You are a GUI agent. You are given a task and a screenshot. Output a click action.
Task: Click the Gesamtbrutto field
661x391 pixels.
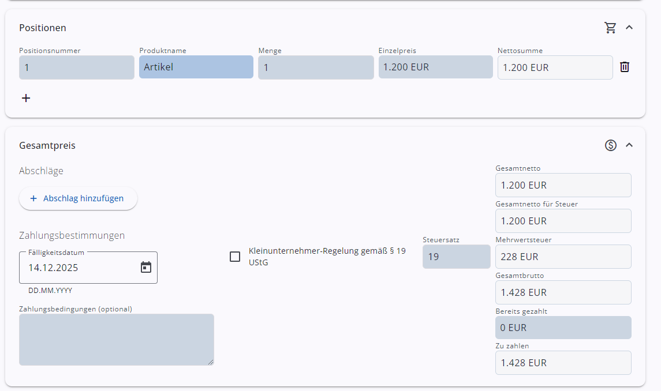(x=563, y=292)
